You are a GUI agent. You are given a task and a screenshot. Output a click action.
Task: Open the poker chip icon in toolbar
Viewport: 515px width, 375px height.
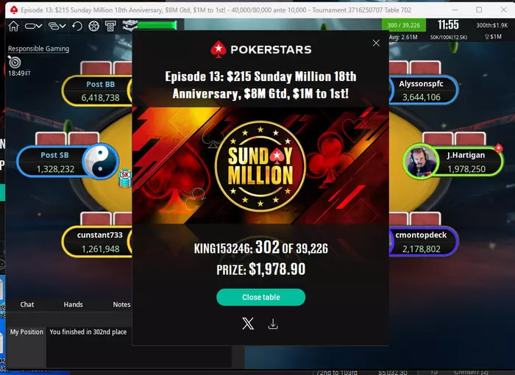click(94, 26)
